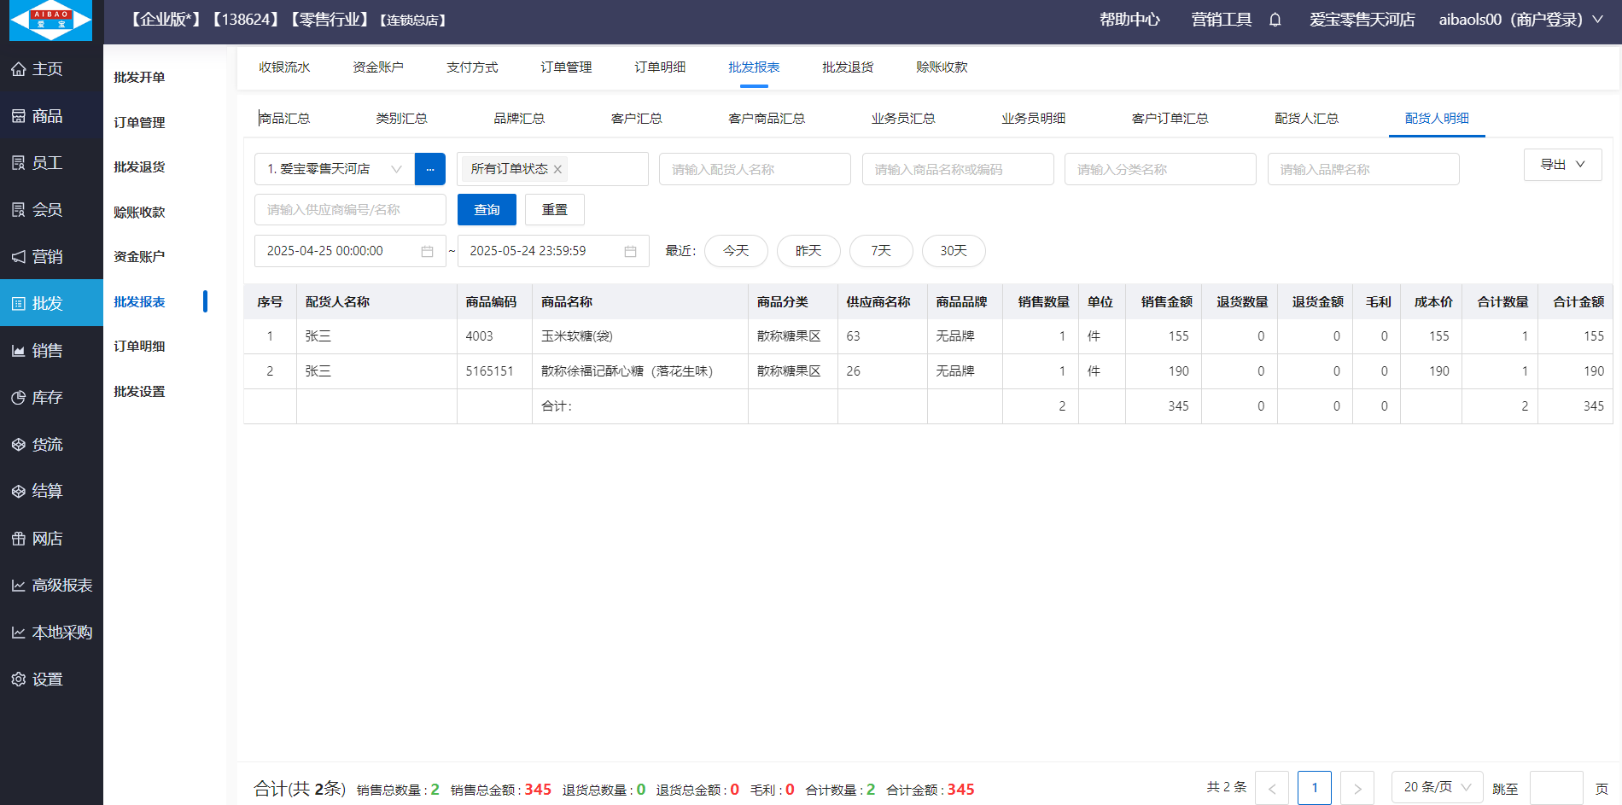Filter recent by 30天
This screenshot has width=1622, height=805.
click(x=954, y=251)
